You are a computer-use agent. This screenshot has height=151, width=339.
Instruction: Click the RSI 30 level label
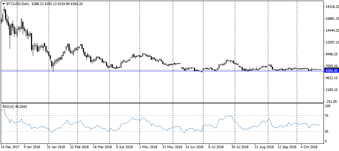(x=327, y=132)
